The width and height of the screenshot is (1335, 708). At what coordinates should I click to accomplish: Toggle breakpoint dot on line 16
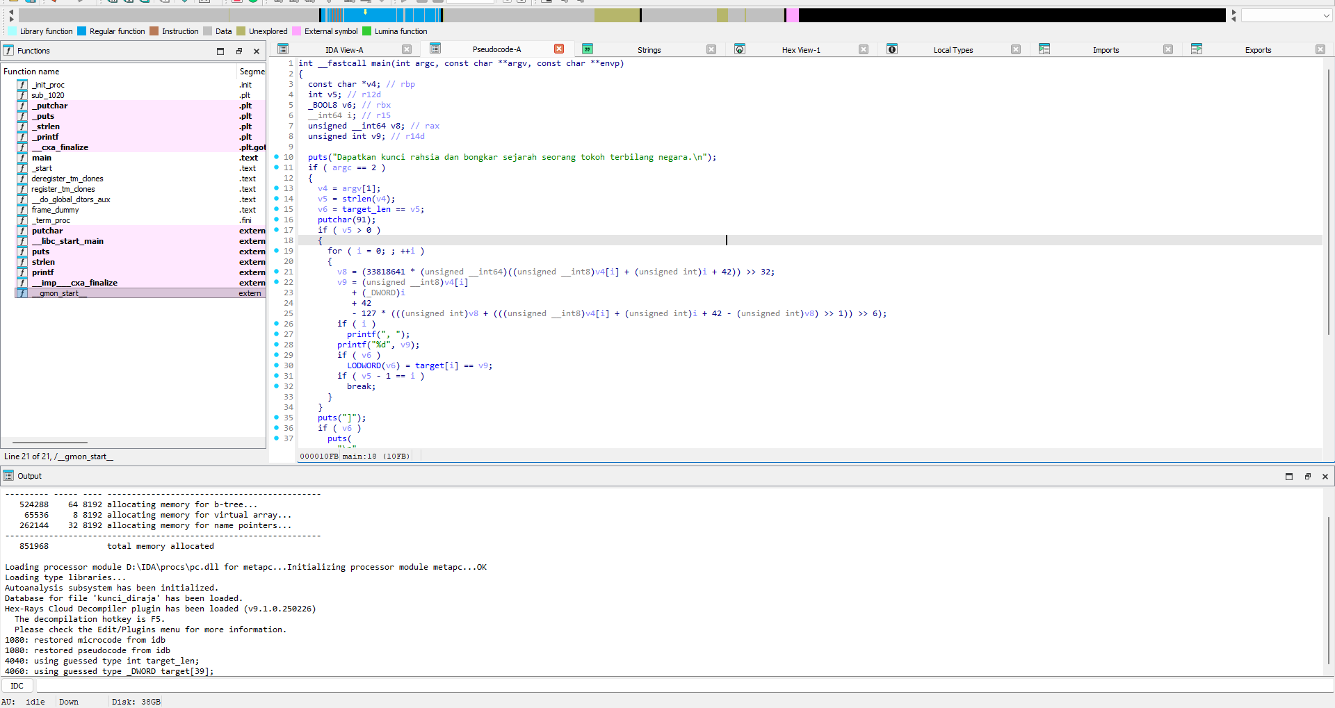(276, 220)
